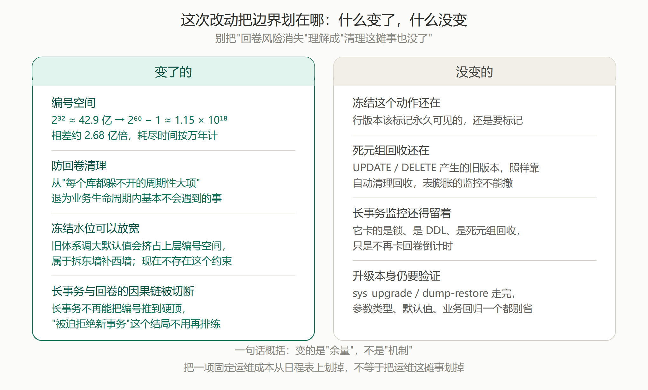The height and width of the screenshot is (390, 648).
Task: Select the 变了的 column header
Action: pos(173,72)
